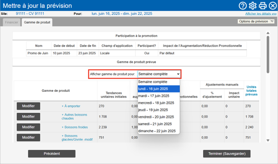Open the Semaine complète combo box
This screenshot has height=164, width=278.
pos(159,74)
